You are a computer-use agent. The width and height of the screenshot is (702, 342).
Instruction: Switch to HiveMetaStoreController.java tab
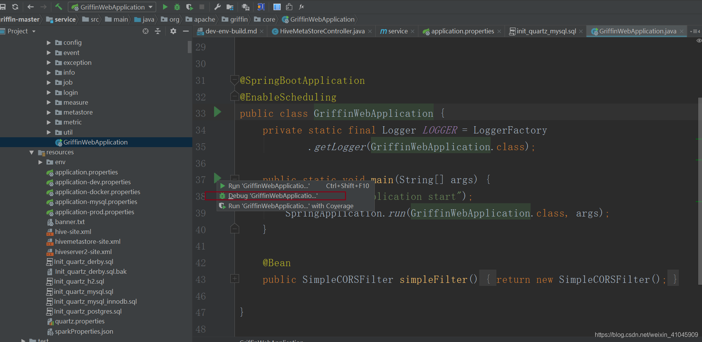[322, 31]
